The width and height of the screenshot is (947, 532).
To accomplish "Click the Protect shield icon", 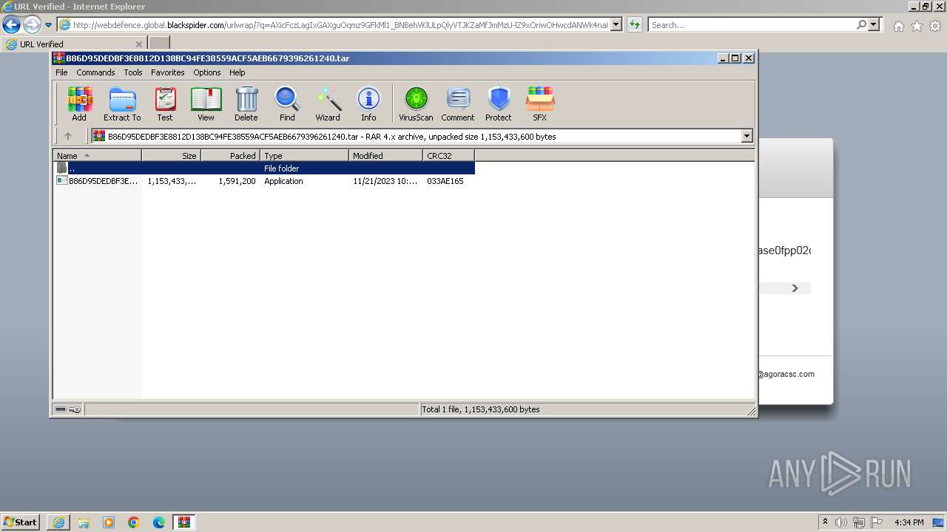I will pos(499,104).
